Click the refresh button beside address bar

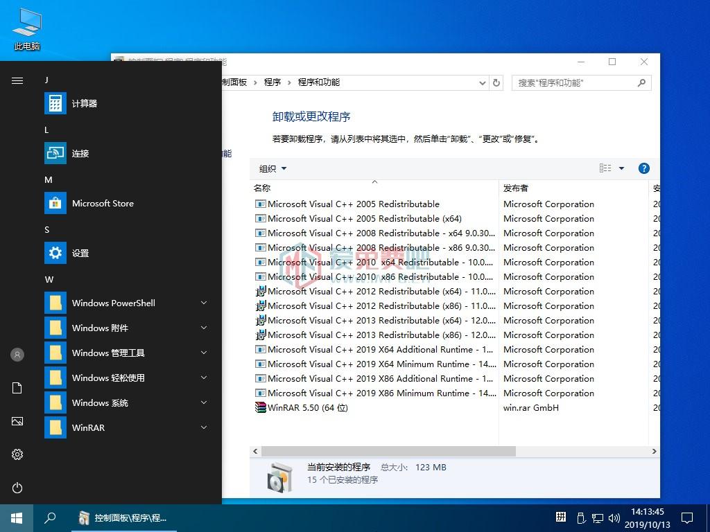click(496, 82)
